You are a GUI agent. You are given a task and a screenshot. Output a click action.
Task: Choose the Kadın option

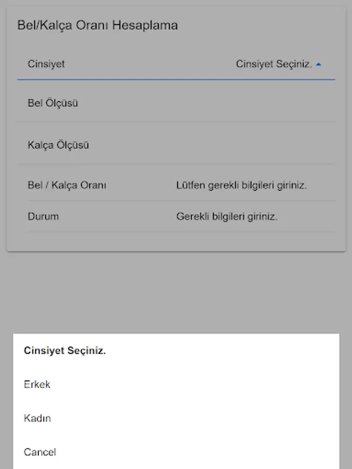37,418
